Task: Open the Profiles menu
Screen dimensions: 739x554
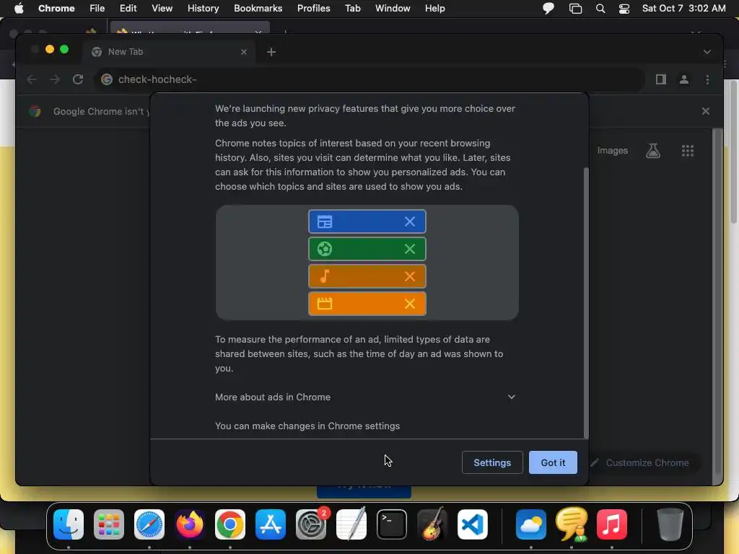Action: tap(313, 9)
